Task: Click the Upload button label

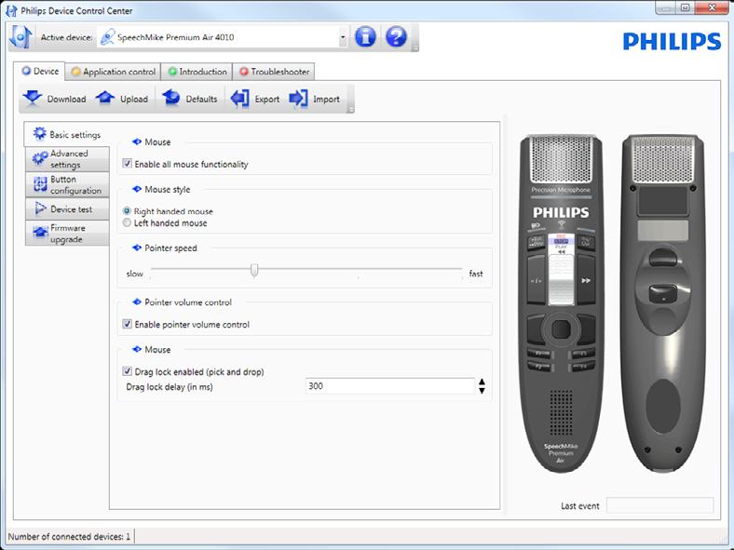Action: tap(134, 100)
